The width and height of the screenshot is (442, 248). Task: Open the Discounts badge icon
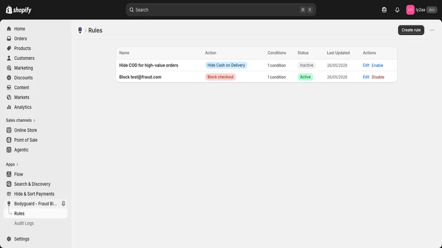(x=9, y=78)
